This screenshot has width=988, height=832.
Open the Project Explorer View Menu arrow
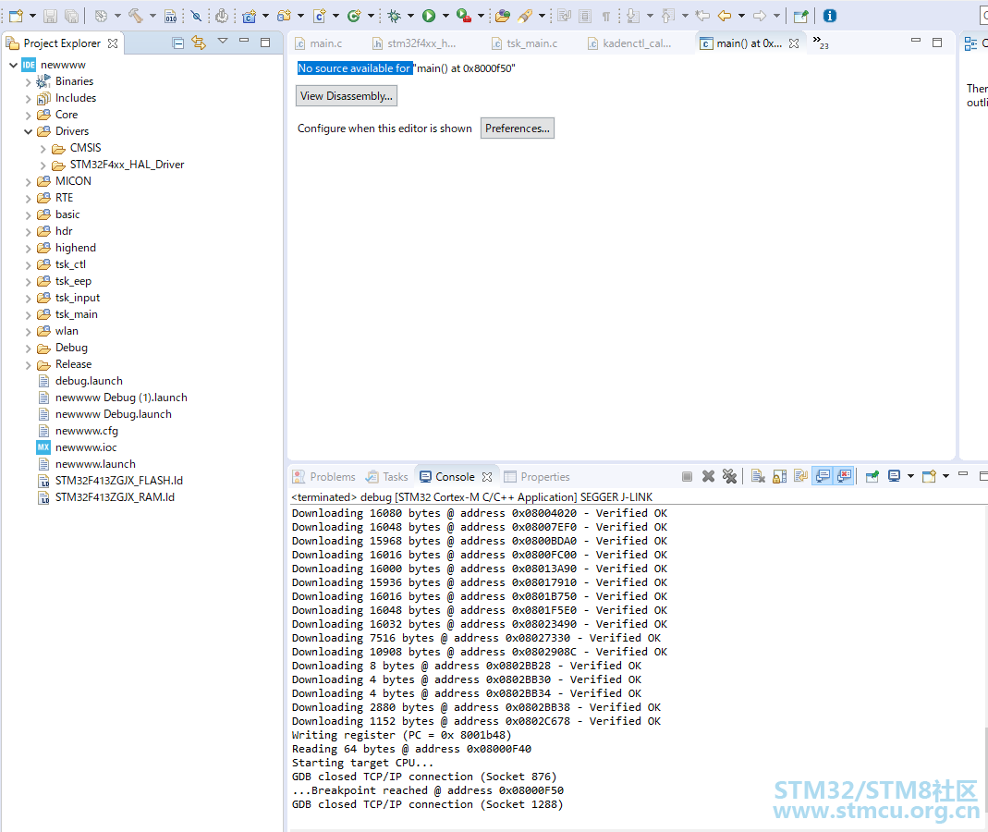click(x=223, y=42)
